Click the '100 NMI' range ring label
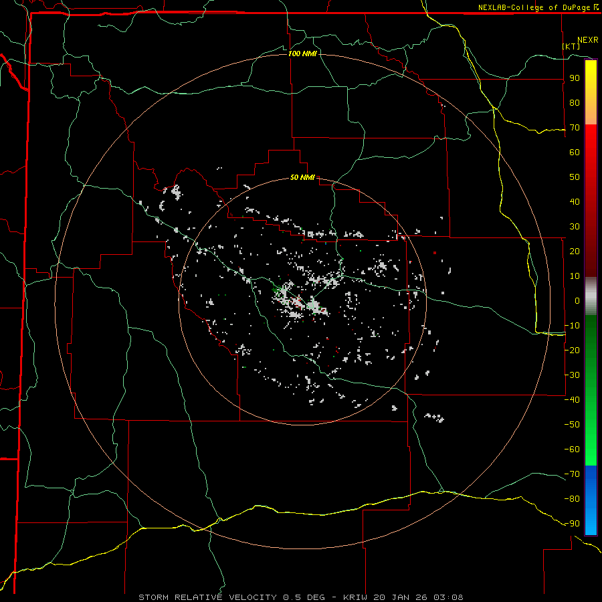 [x=302, y=54]
